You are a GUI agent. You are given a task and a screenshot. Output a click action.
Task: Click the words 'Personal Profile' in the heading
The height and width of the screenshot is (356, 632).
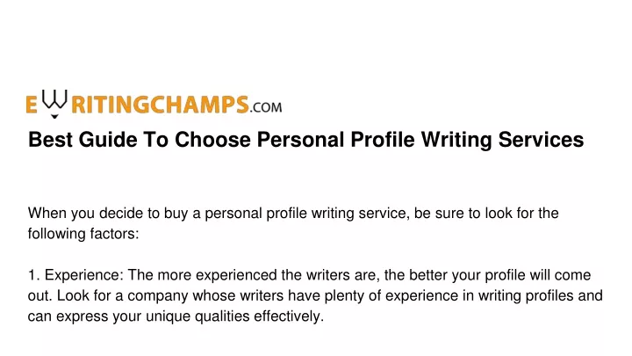click(335, 140)
